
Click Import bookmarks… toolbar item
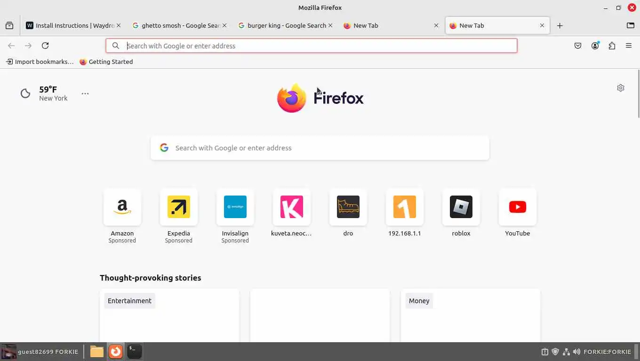coord(40,62)
